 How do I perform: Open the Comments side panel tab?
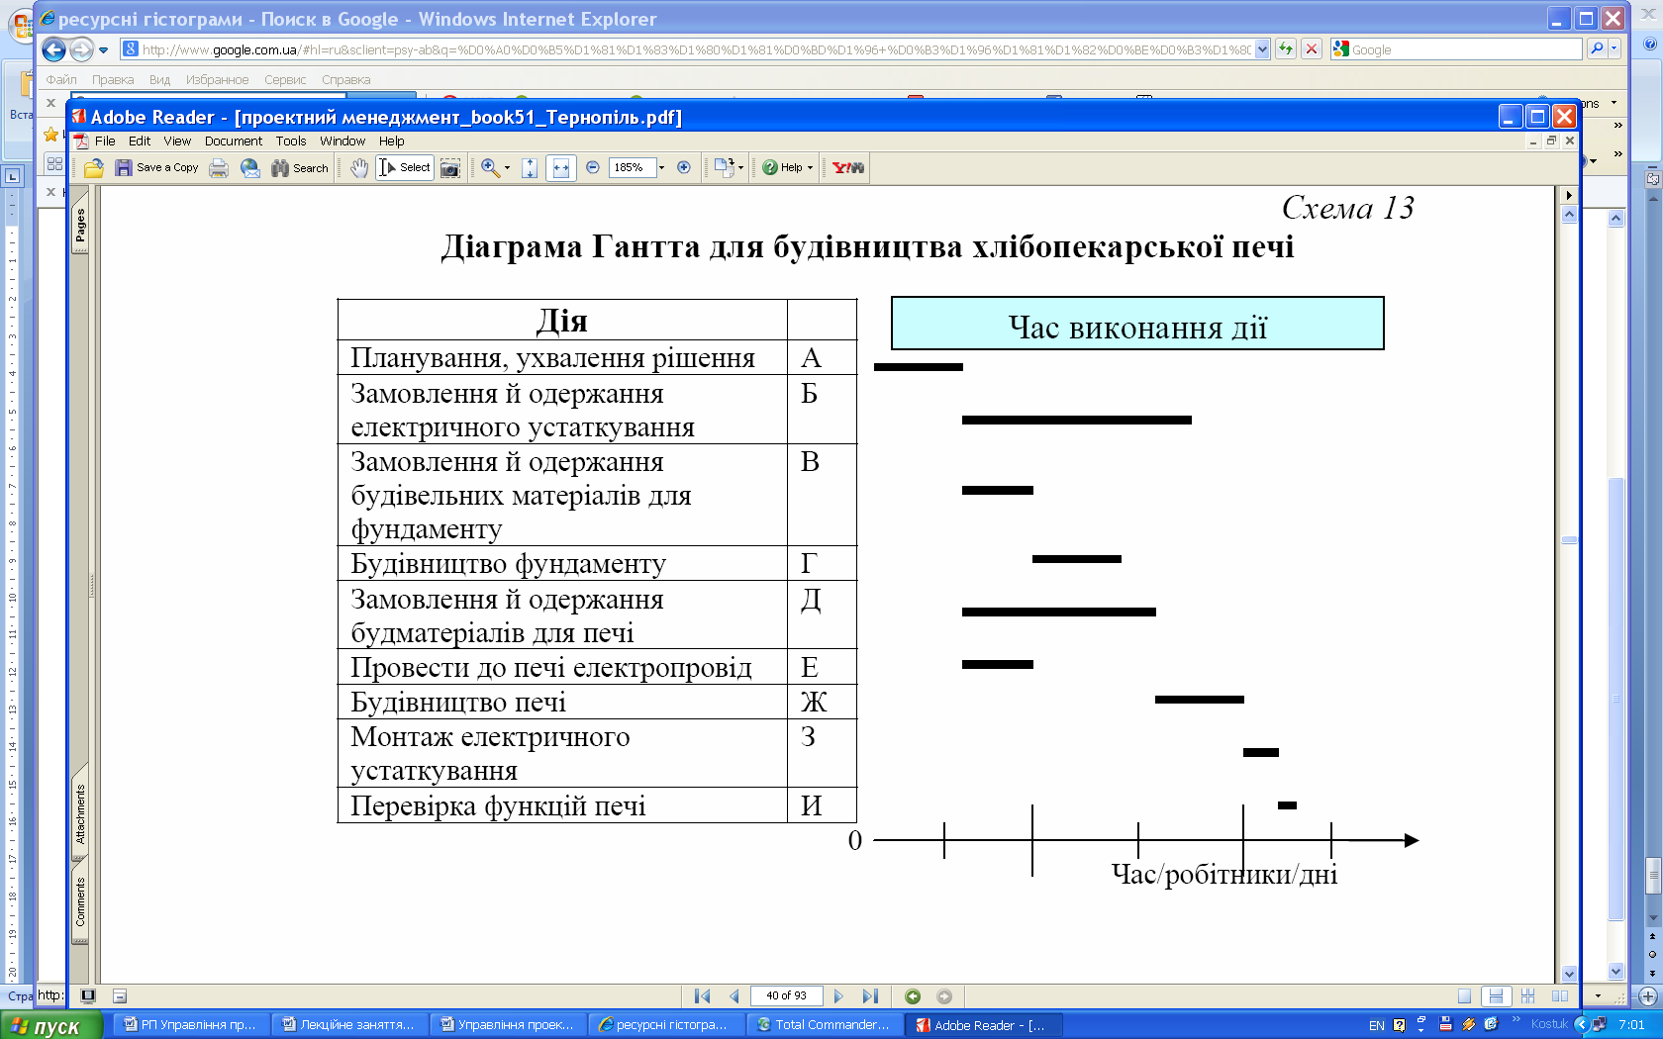point(80,901)
